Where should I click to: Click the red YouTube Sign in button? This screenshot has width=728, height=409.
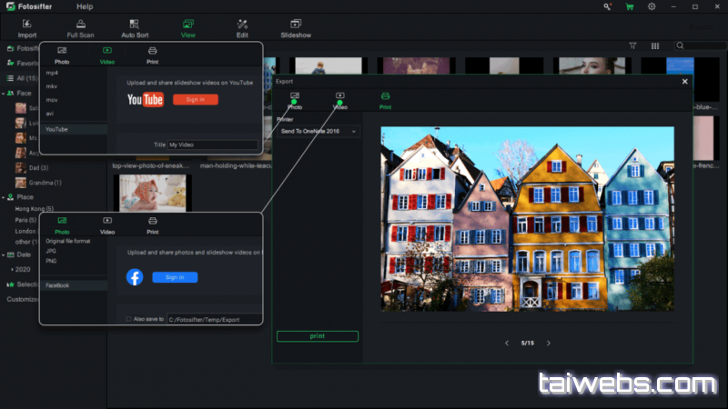[x=195, y=99]
